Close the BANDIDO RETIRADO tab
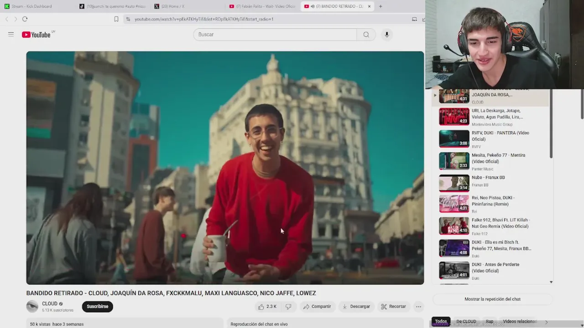This screenshot has width=584, height=328. 369,6
